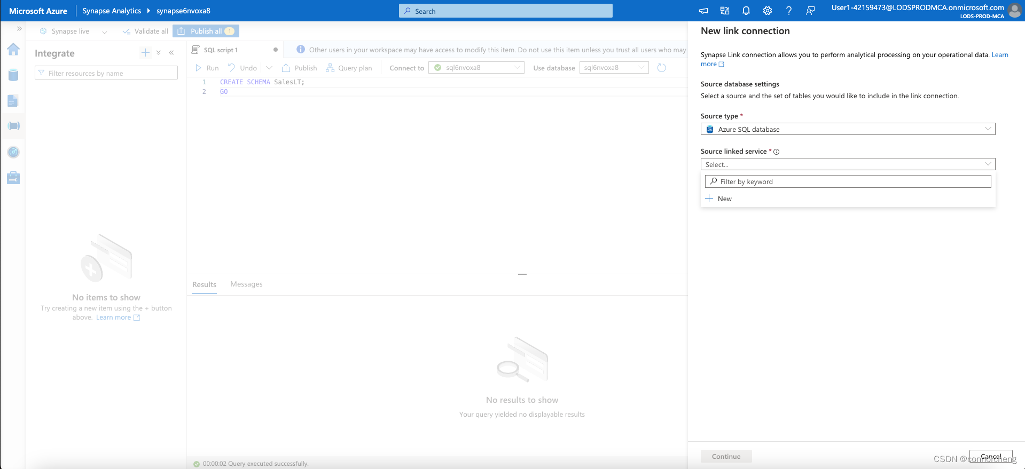Click the query executed successfully status icon
This screenshot has height=469, width=1025.
(x=197, y=464)
